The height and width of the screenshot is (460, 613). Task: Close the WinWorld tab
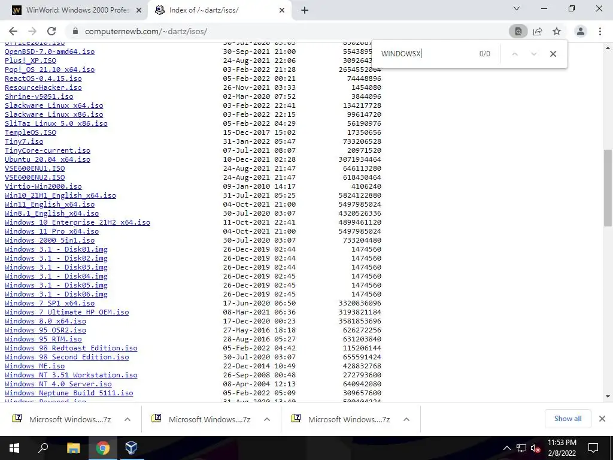coord(139,11)
